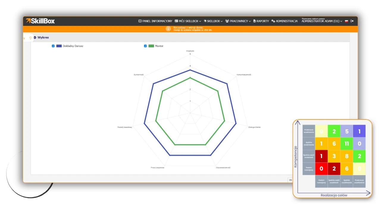Click the Pracownicy people icon
This screenshot has height=214, width=381.
[227, 21]
